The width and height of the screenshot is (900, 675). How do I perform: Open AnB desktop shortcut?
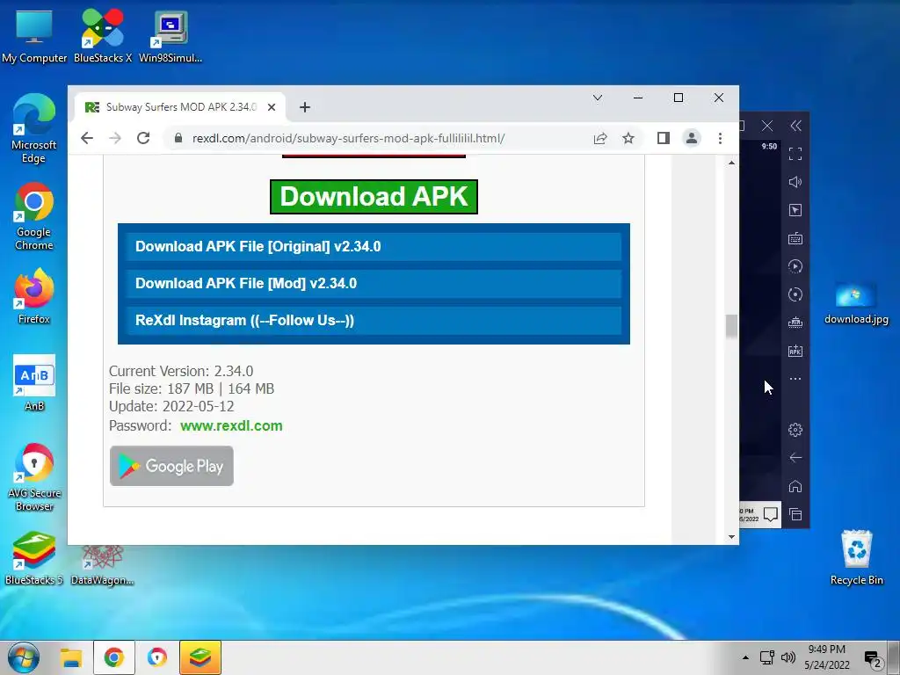click(x=34, y=383)
